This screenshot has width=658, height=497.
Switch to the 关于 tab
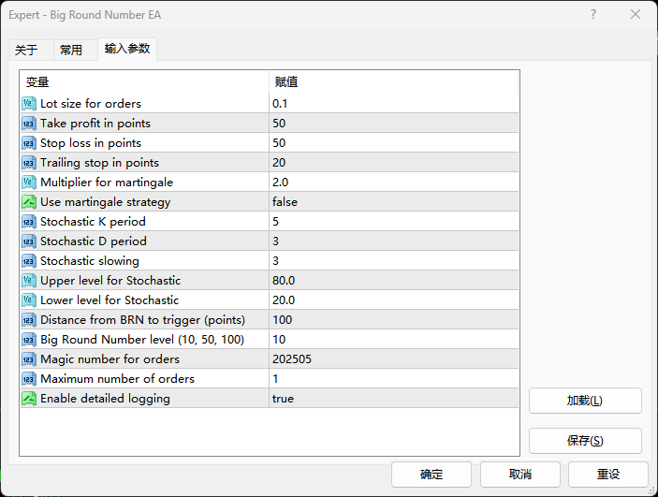[27, 51]
